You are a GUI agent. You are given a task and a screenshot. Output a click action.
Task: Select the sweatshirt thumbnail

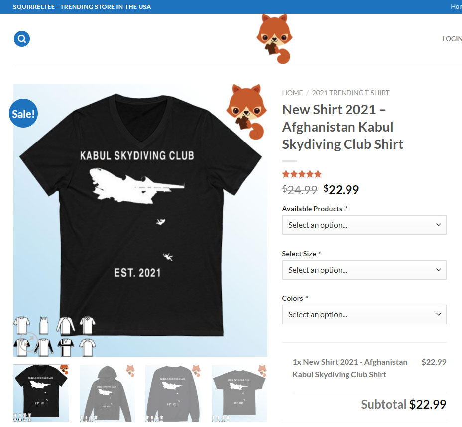point(173,393)
